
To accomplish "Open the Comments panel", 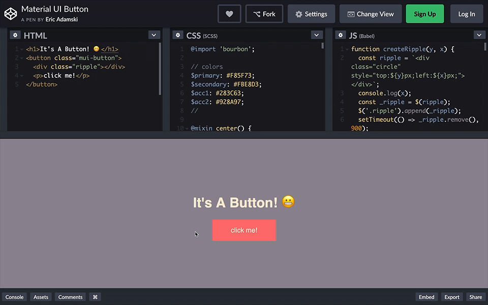I will click(70, 297).
